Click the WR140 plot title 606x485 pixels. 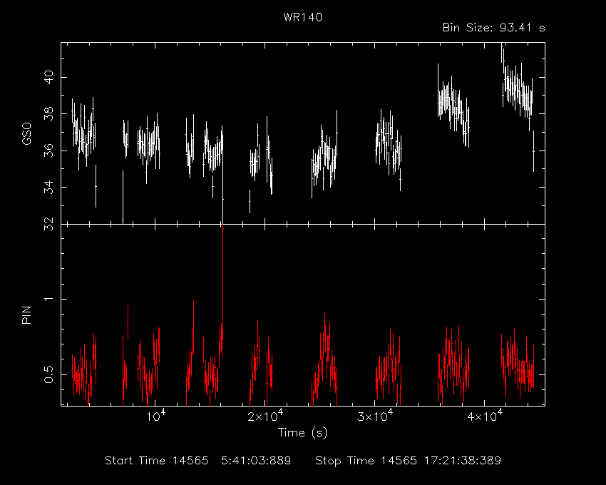tap(302, 17)
